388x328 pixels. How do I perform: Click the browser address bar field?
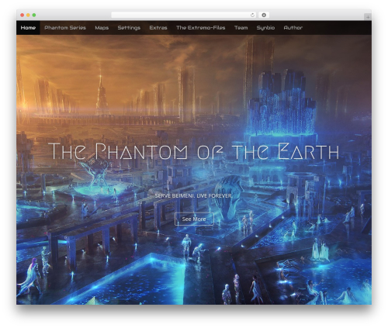click(x=184, y=15)
